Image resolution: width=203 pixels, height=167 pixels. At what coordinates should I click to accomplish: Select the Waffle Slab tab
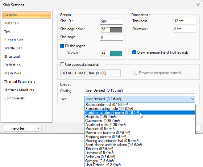(x=13, y=48)
